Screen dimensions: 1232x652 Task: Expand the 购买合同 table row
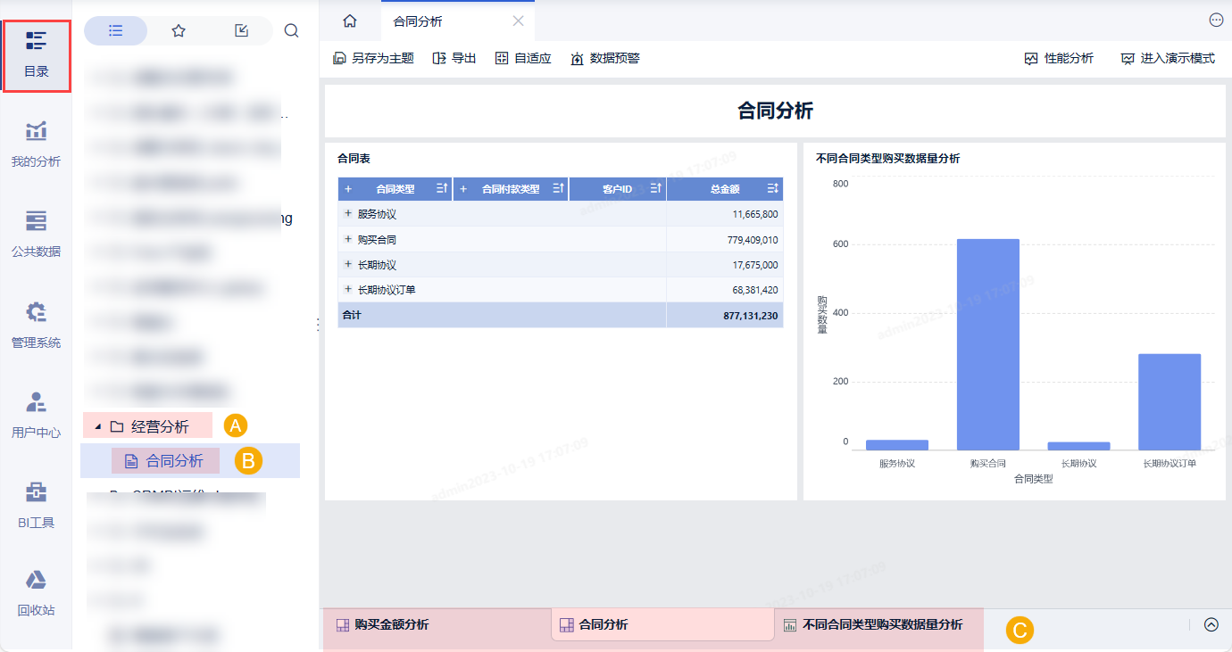(x=348, y=239)
